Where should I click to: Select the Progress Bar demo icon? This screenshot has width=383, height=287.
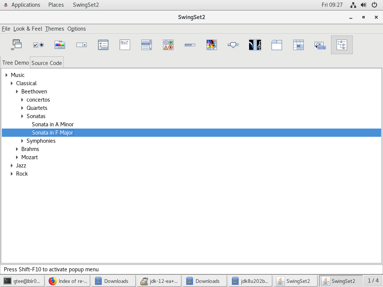190,45
